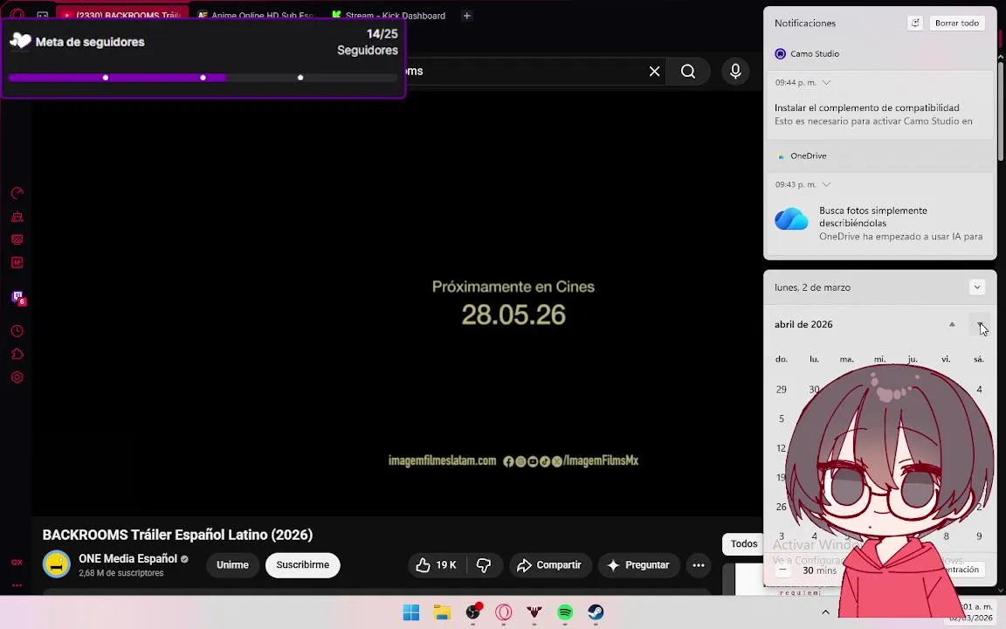1006x629 pixels.
Task: Open the Opera GX menu logo
Action: 17,14
